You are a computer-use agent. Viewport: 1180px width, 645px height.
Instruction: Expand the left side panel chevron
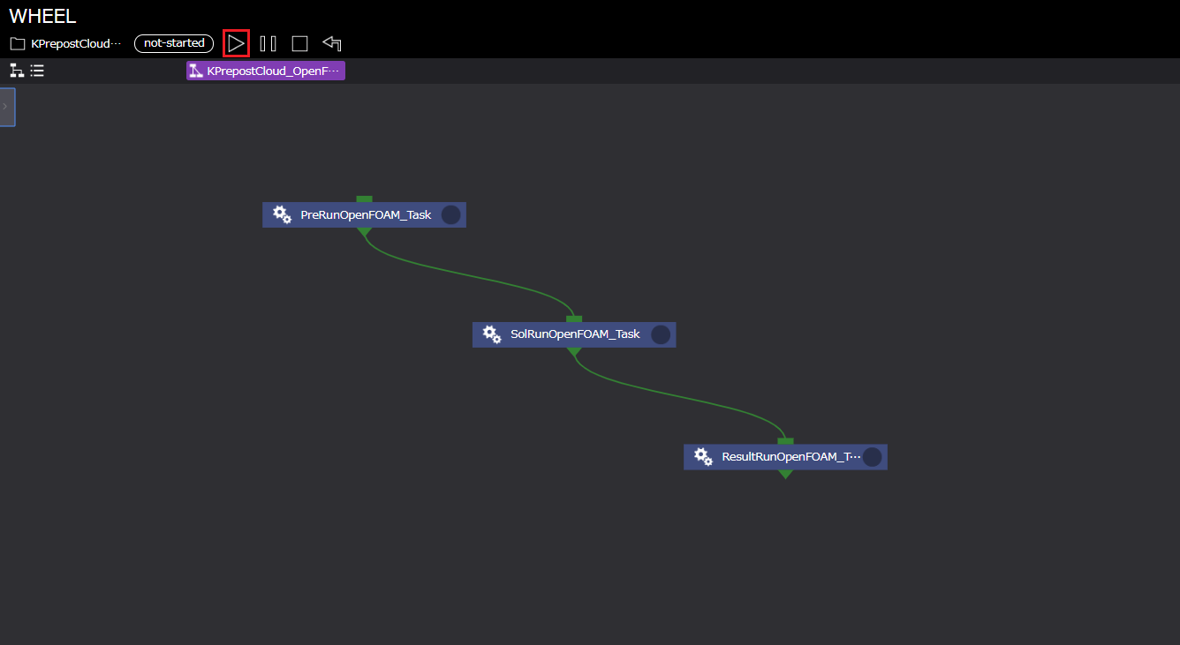click(x=6, y=107)
